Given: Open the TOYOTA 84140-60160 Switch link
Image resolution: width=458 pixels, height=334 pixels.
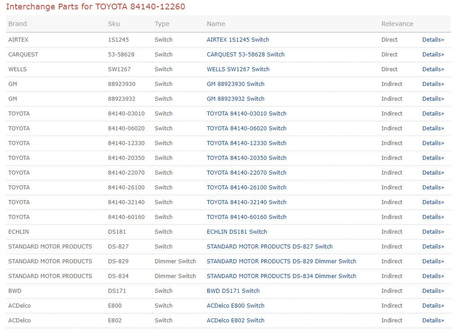Looking at the screenshot, I should [247, 217].
